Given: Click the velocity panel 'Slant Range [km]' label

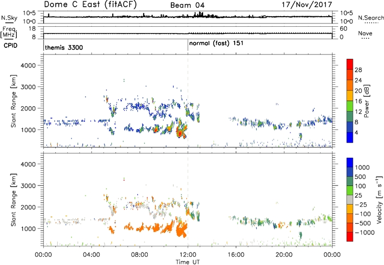Looking at the screenshot, I should tap(13, 200).
